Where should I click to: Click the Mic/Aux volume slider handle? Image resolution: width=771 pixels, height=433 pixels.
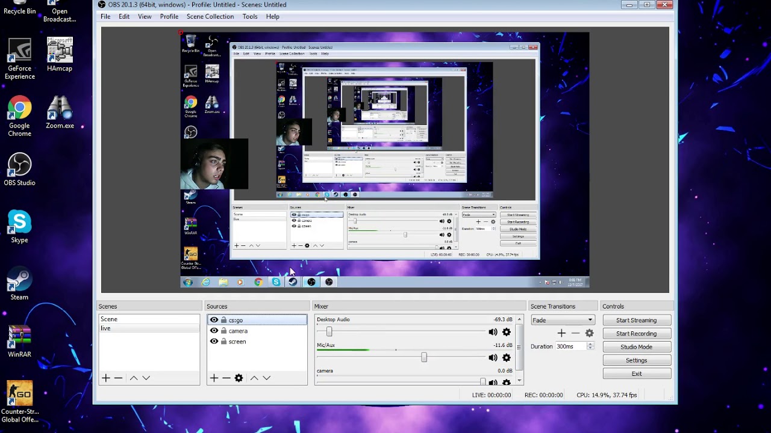coord(424,357)
